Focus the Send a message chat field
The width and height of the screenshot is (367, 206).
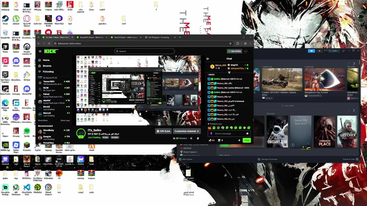(229, 134)
